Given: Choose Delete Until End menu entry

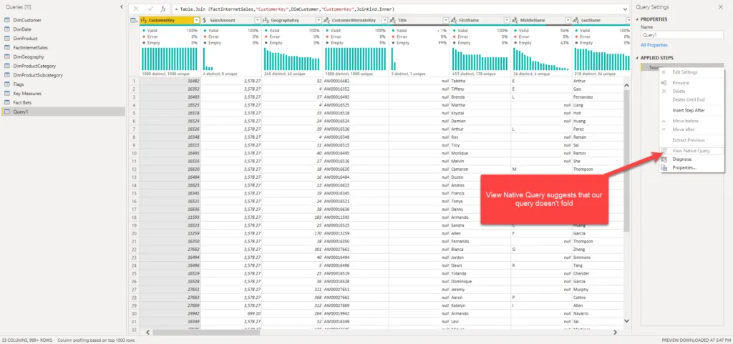Looking at the screenshot, I should point(688,99).
